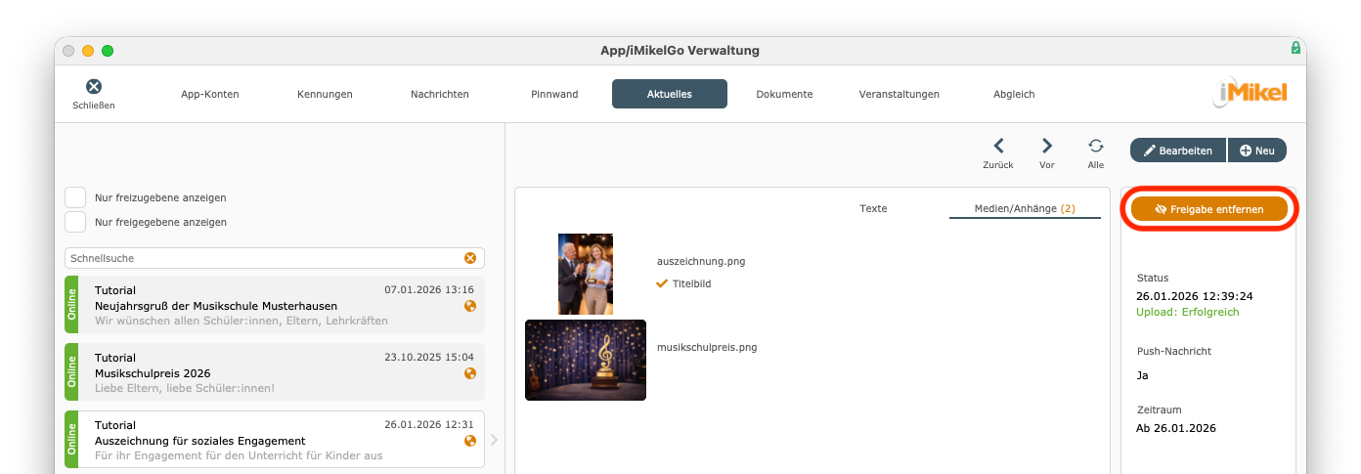The width and height of the screenshot is (1361, 474).
Task: Toggle 'Nur freigegebene anzeigen' checkbox
Action: 75,222
